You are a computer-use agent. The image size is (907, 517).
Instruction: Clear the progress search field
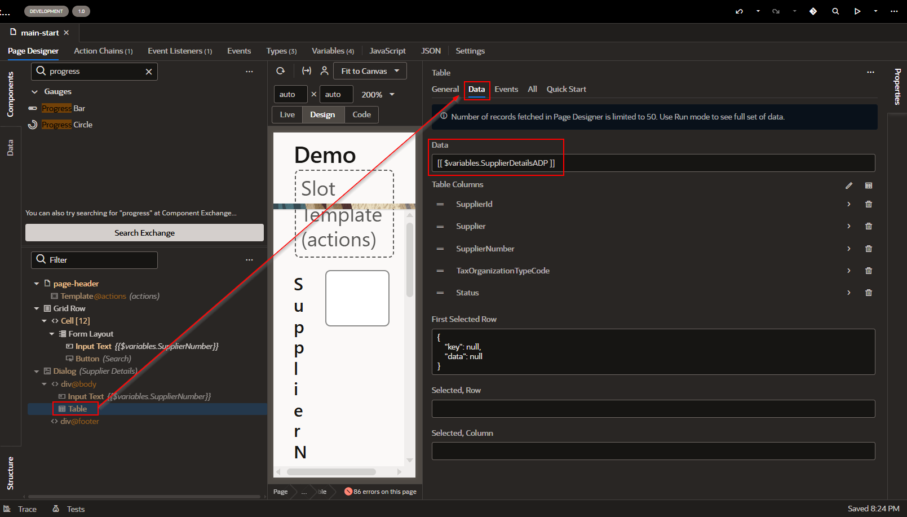pos(149,72)
